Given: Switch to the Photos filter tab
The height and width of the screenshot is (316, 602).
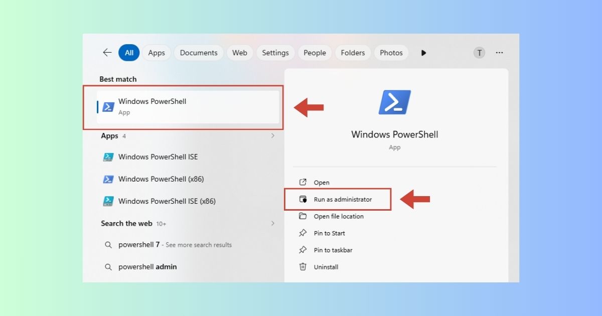Looking at the screenshot, I should [x=391, y=53].
